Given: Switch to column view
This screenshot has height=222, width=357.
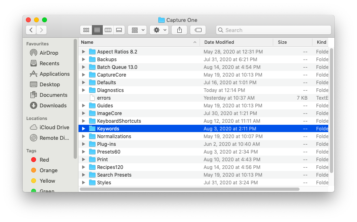Looking at the screenshot, I should pos(108,30).
